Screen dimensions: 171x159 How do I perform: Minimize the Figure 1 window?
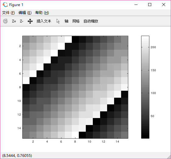[136, 5]
